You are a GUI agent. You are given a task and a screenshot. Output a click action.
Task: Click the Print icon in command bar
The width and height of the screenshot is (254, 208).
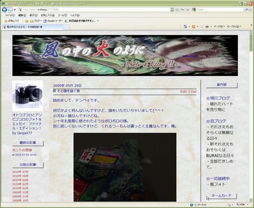(207, 27)
